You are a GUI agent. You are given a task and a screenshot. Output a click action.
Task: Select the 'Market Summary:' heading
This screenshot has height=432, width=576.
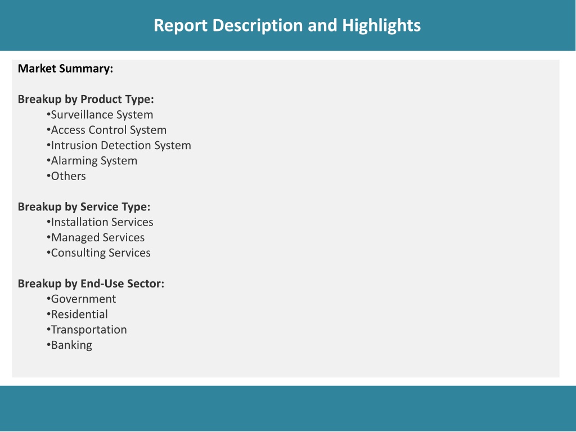65,69
